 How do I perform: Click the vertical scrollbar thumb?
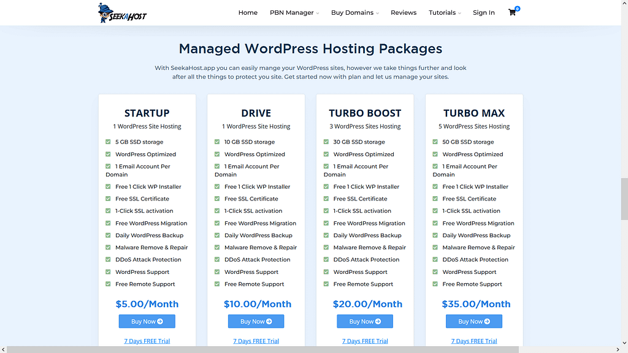[624, 199]
